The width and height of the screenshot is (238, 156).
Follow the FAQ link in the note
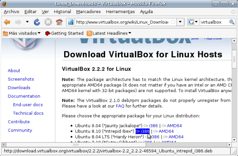(x=120, y=106)
